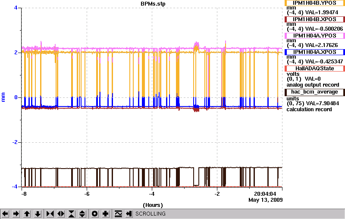345x219 pixels.
Task: Click the arrow-to-bar scroll mode icon
Action: 129,214
